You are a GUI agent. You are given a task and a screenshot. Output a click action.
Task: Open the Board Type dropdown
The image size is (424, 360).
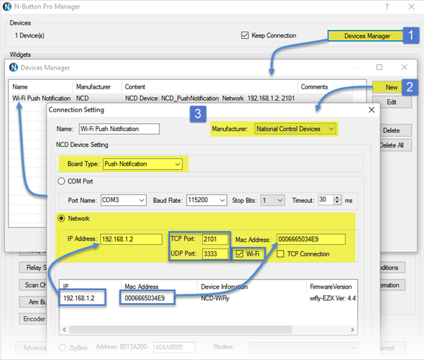pyautogui.click(x=142, y=164)
